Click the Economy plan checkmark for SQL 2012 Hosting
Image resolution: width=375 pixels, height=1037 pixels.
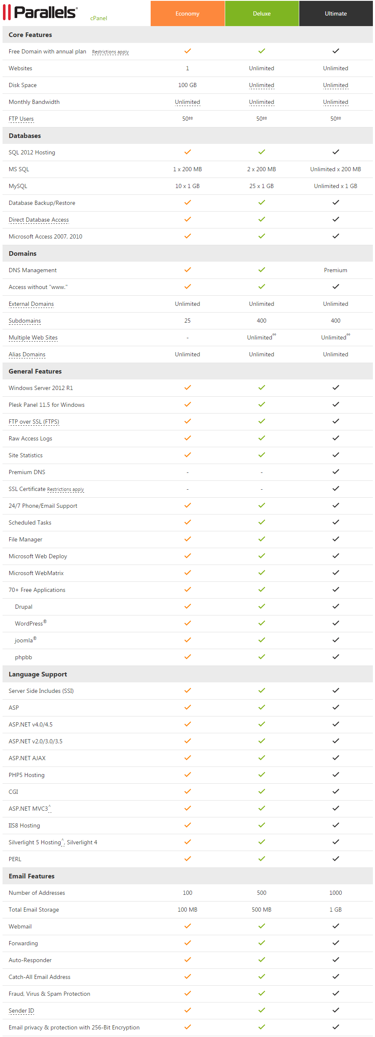click(x=187, y=151)
